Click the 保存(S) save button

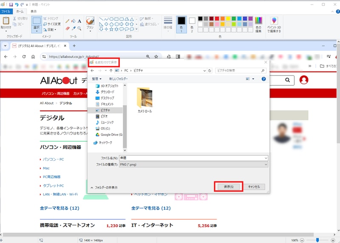click(229, 187)
